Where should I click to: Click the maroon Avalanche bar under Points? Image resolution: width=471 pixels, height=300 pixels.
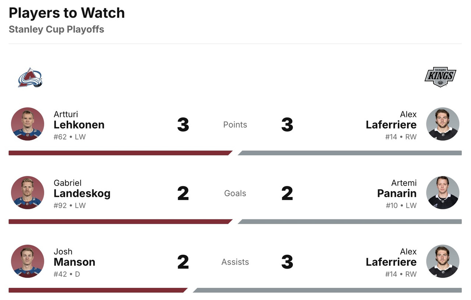click(x=120, y=153)
